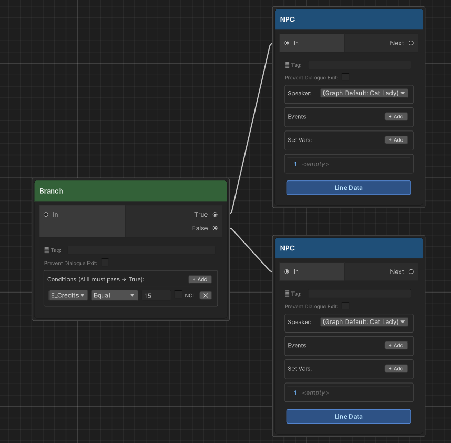The width and height of the screenshot is (451, 443).
Task: Click the tag icon in the lower NPC node
Action: [x=287, y=294]
